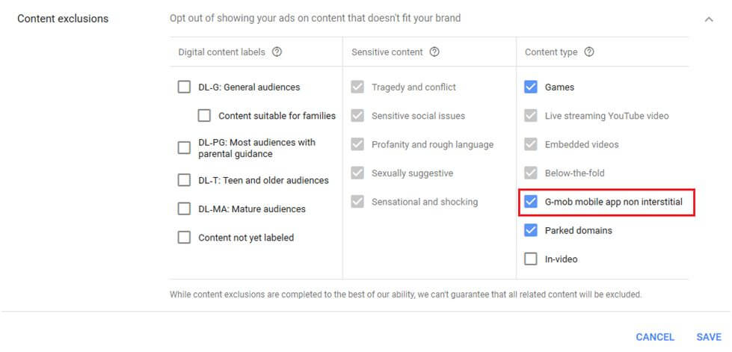Click the SAVE button
Screen dimensions: 732x352
click(x=708, y=337)
